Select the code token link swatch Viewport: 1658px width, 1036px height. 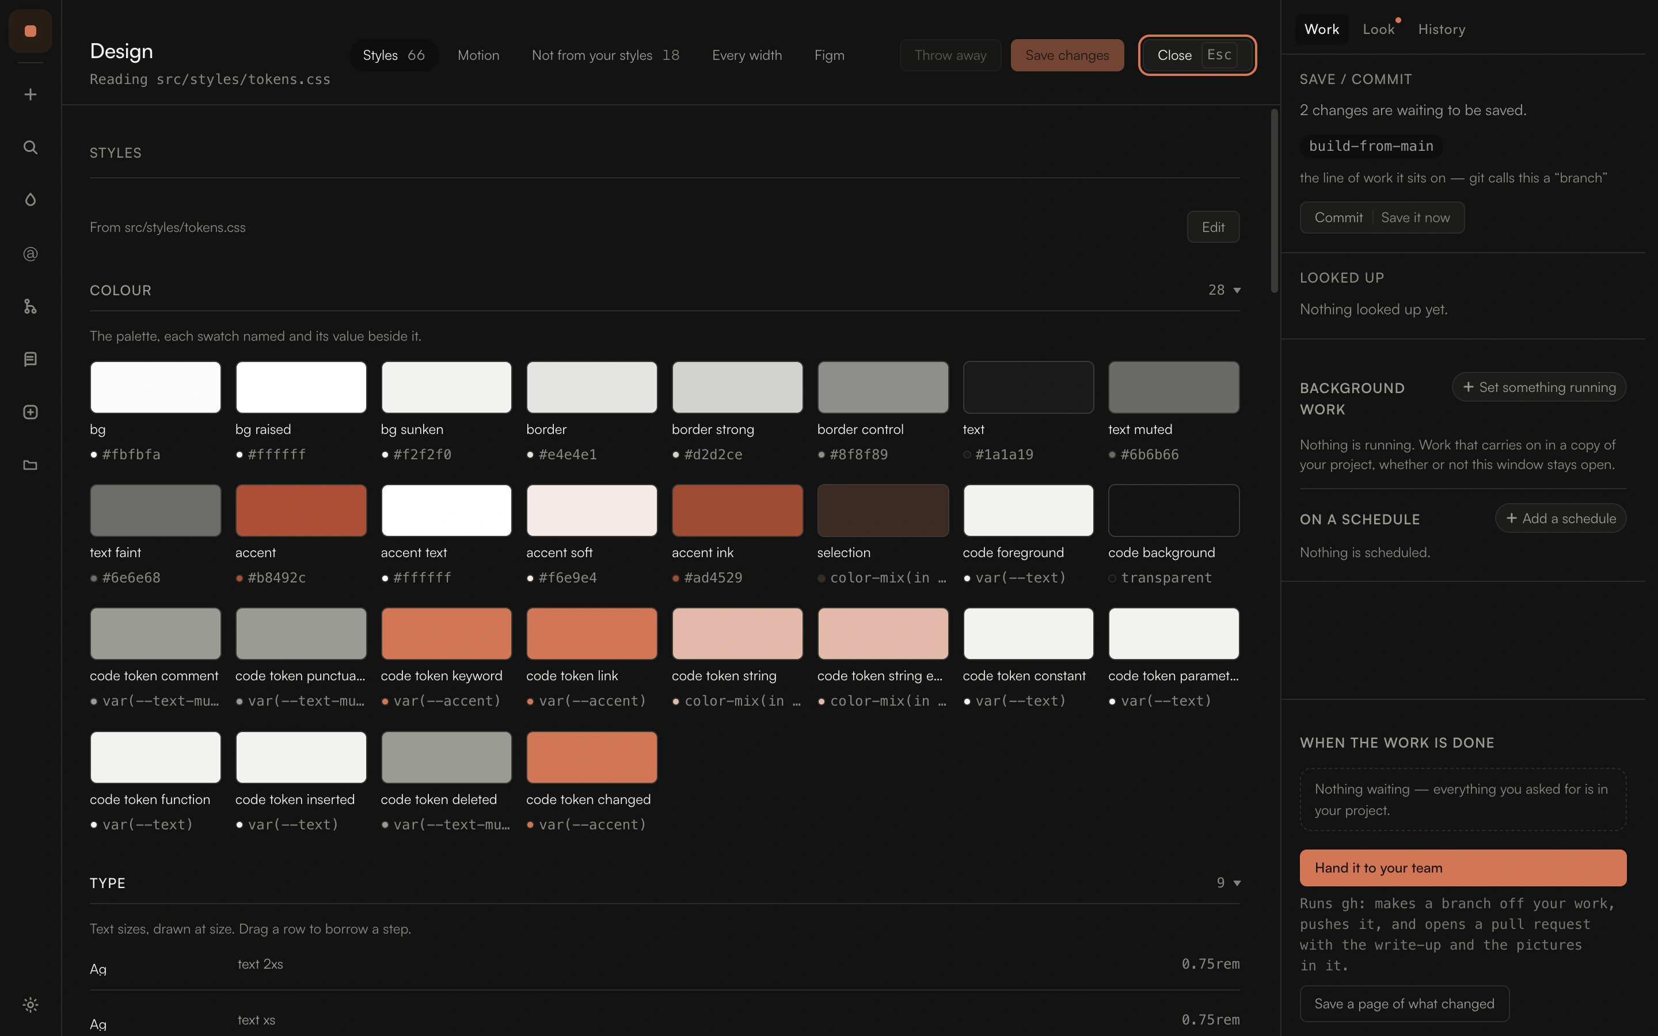592,634
